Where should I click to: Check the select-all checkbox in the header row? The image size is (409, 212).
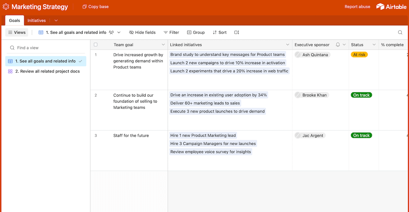tap(96, 44)
